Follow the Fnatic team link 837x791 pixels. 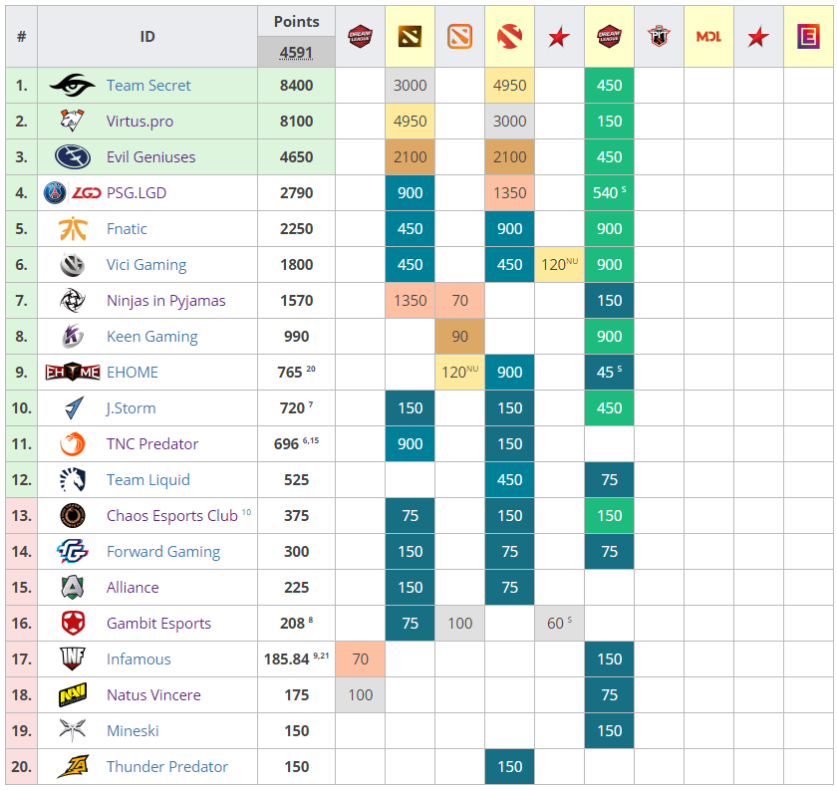tap(127, 228)
